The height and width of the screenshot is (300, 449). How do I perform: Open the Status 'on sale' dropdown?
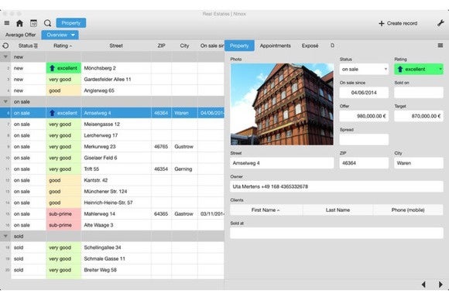[364, 70]
